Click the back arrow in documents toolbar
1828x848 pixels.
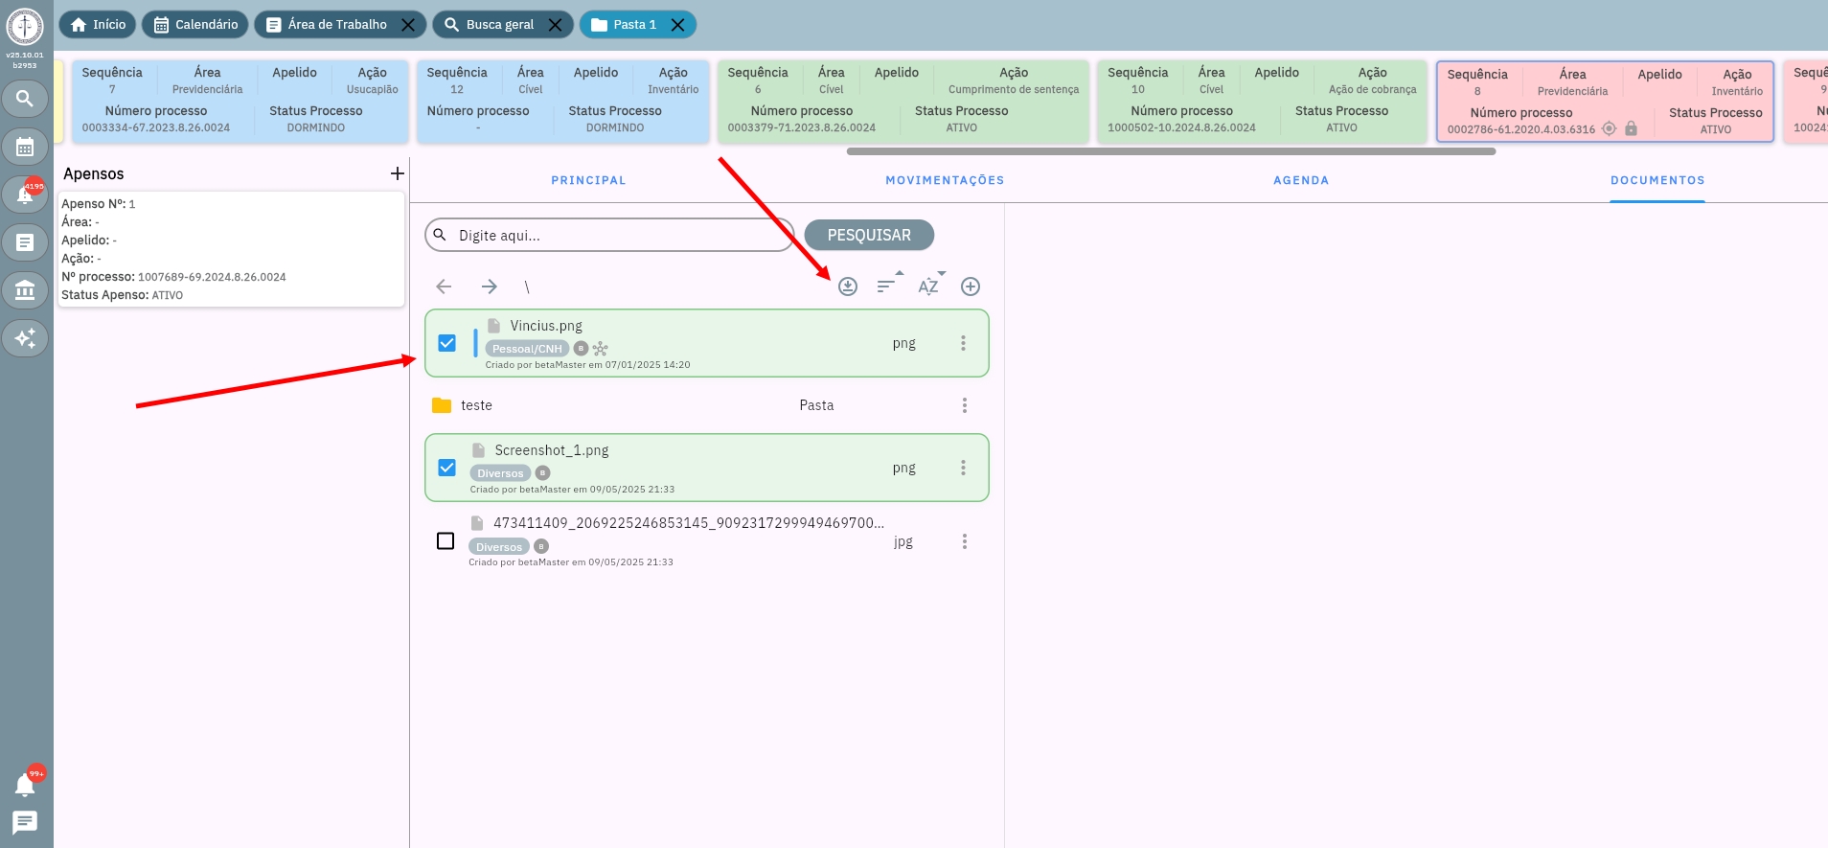(x=444, y=286)
